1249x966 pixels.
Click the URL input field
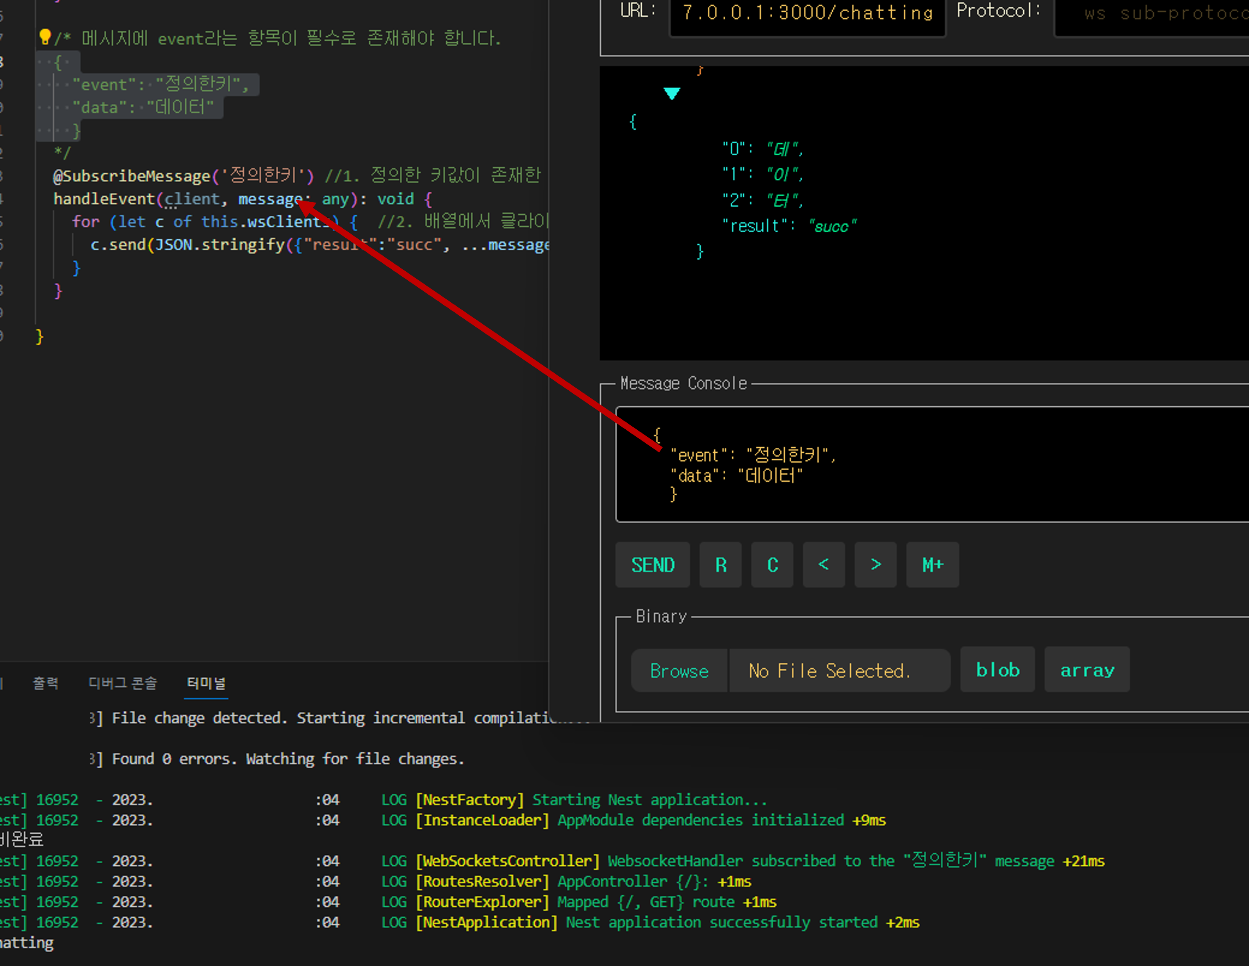pyautogui.click(x=807, y=14)
